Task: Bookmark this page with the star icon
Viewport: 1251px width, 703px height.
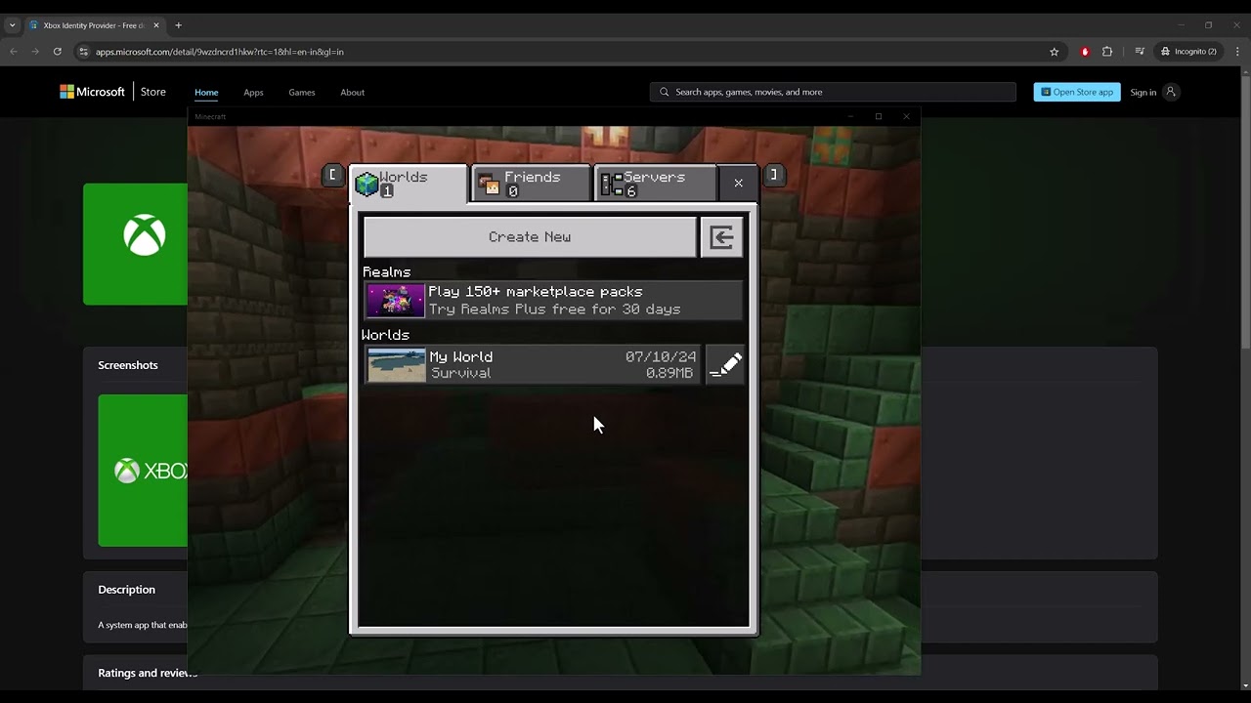Action: 1054,52
